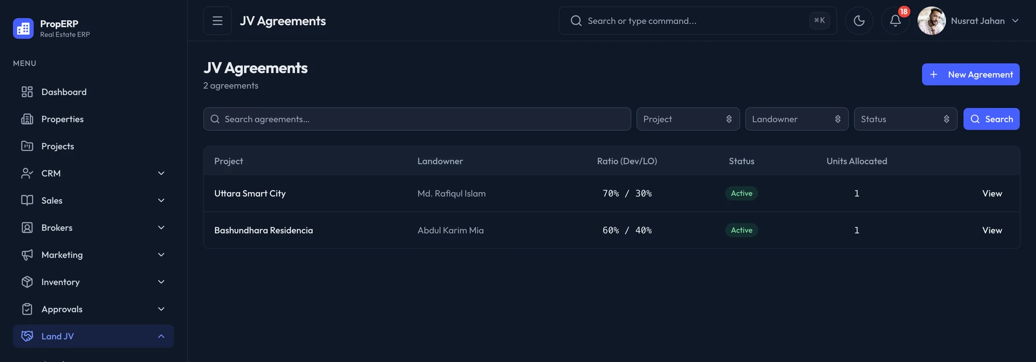Screen dimensions: 1036x362
Task: Click landowner Md. Rafiqul Islam
Action: [452, 193]
